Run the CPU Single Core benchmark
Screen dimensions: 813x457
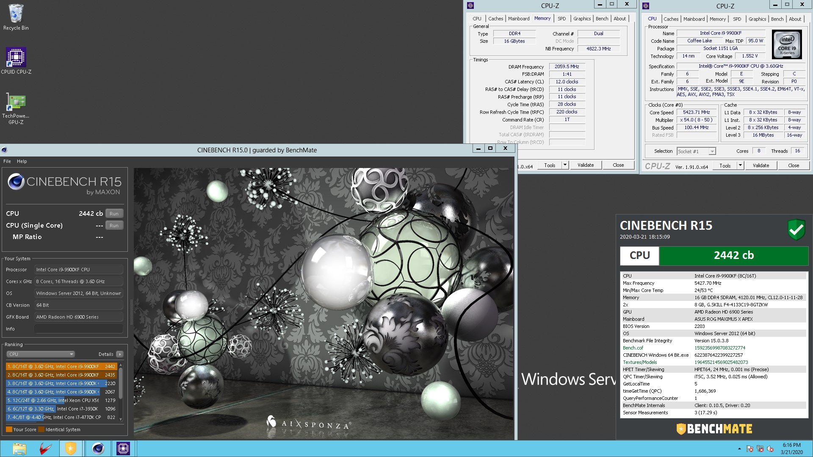pos(114,226)
